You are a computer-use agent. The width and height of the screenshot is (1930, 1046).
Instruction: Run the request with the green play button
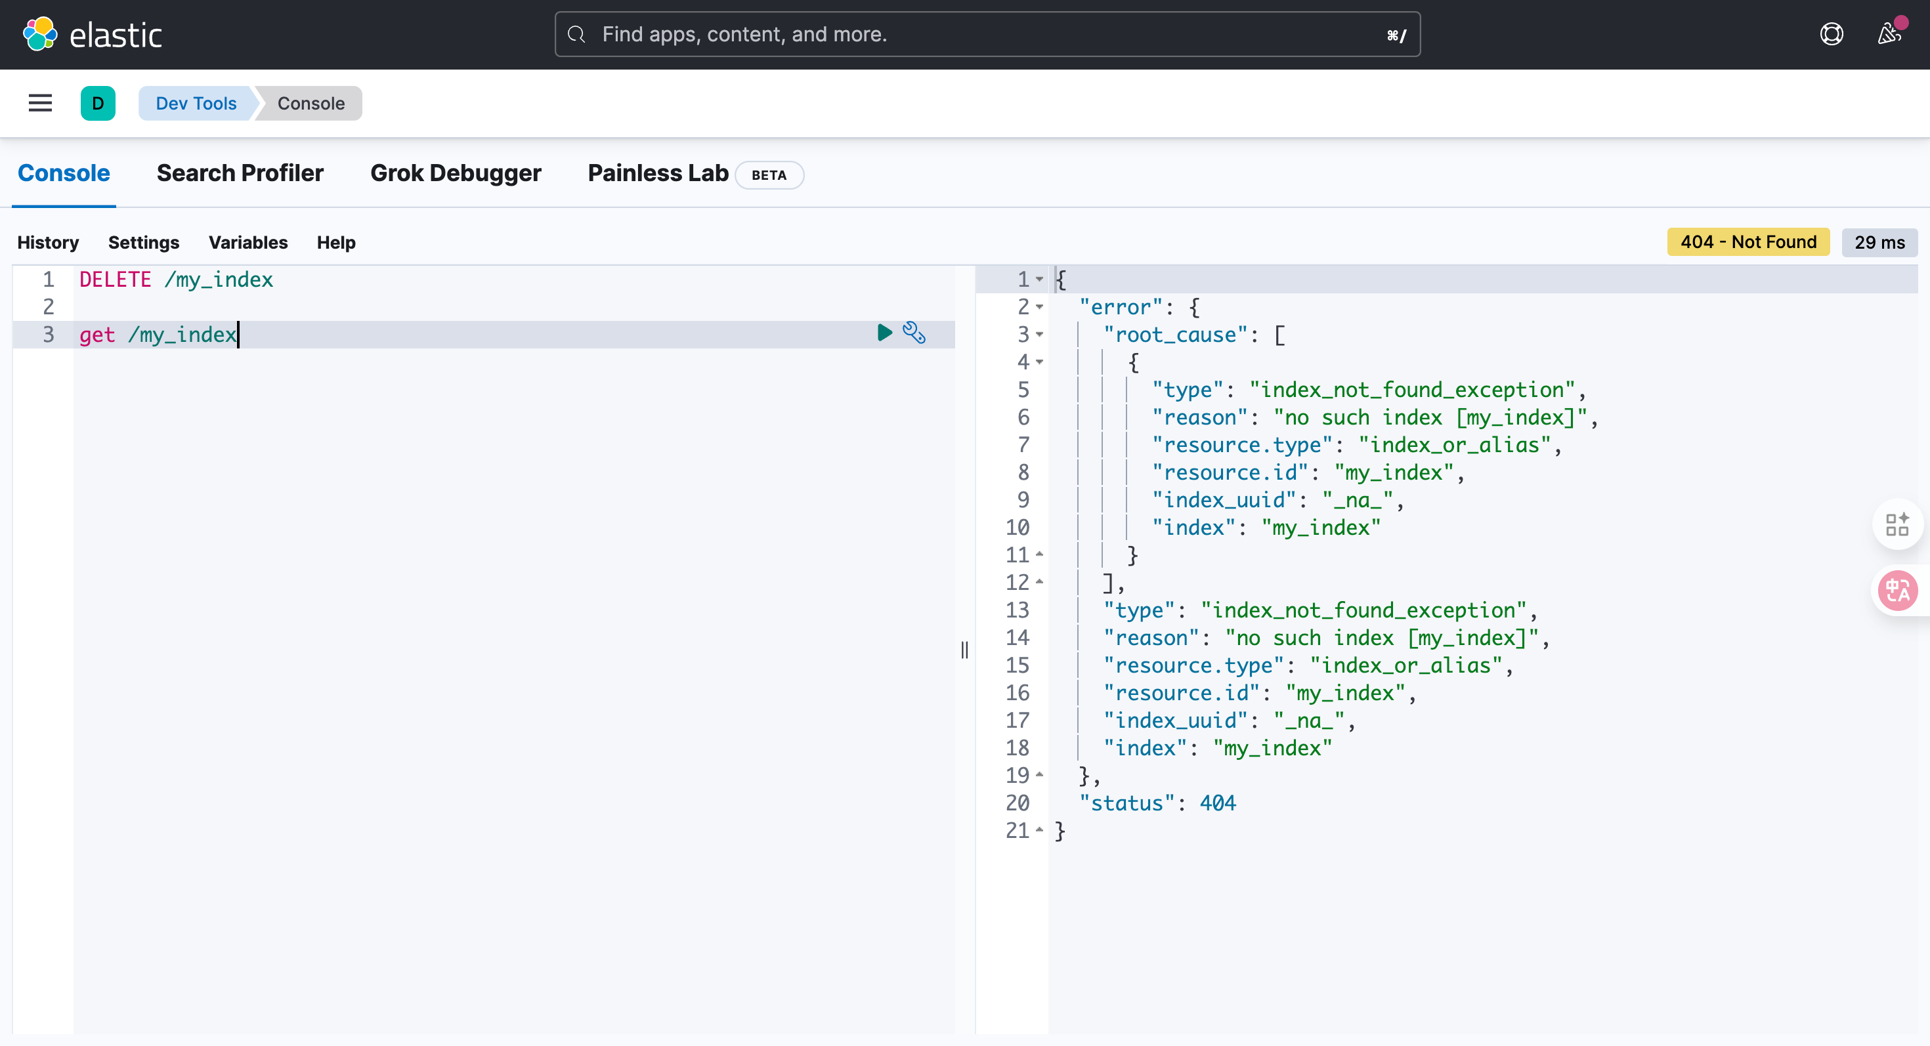click(x=884, y=333)
